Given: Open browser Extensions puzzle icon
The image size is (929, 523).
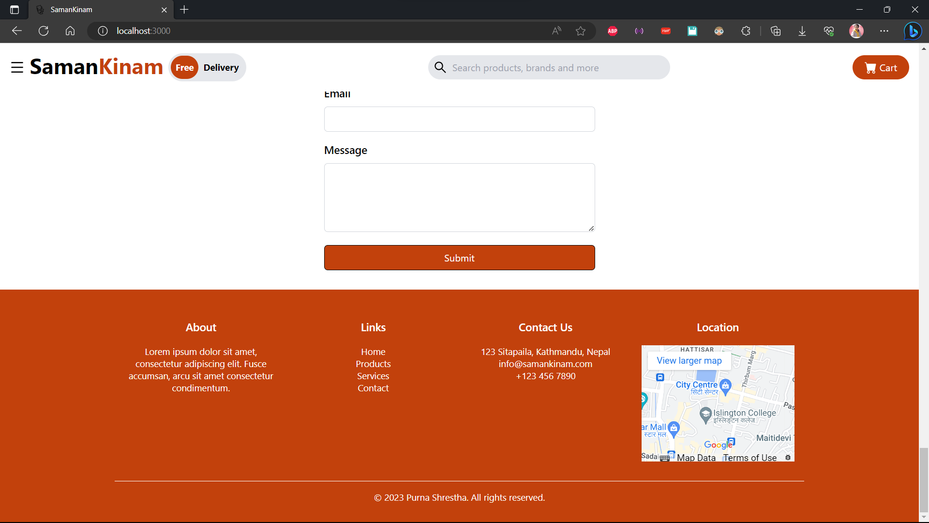Looking at the screenshot, I should (x=746, y=31).
